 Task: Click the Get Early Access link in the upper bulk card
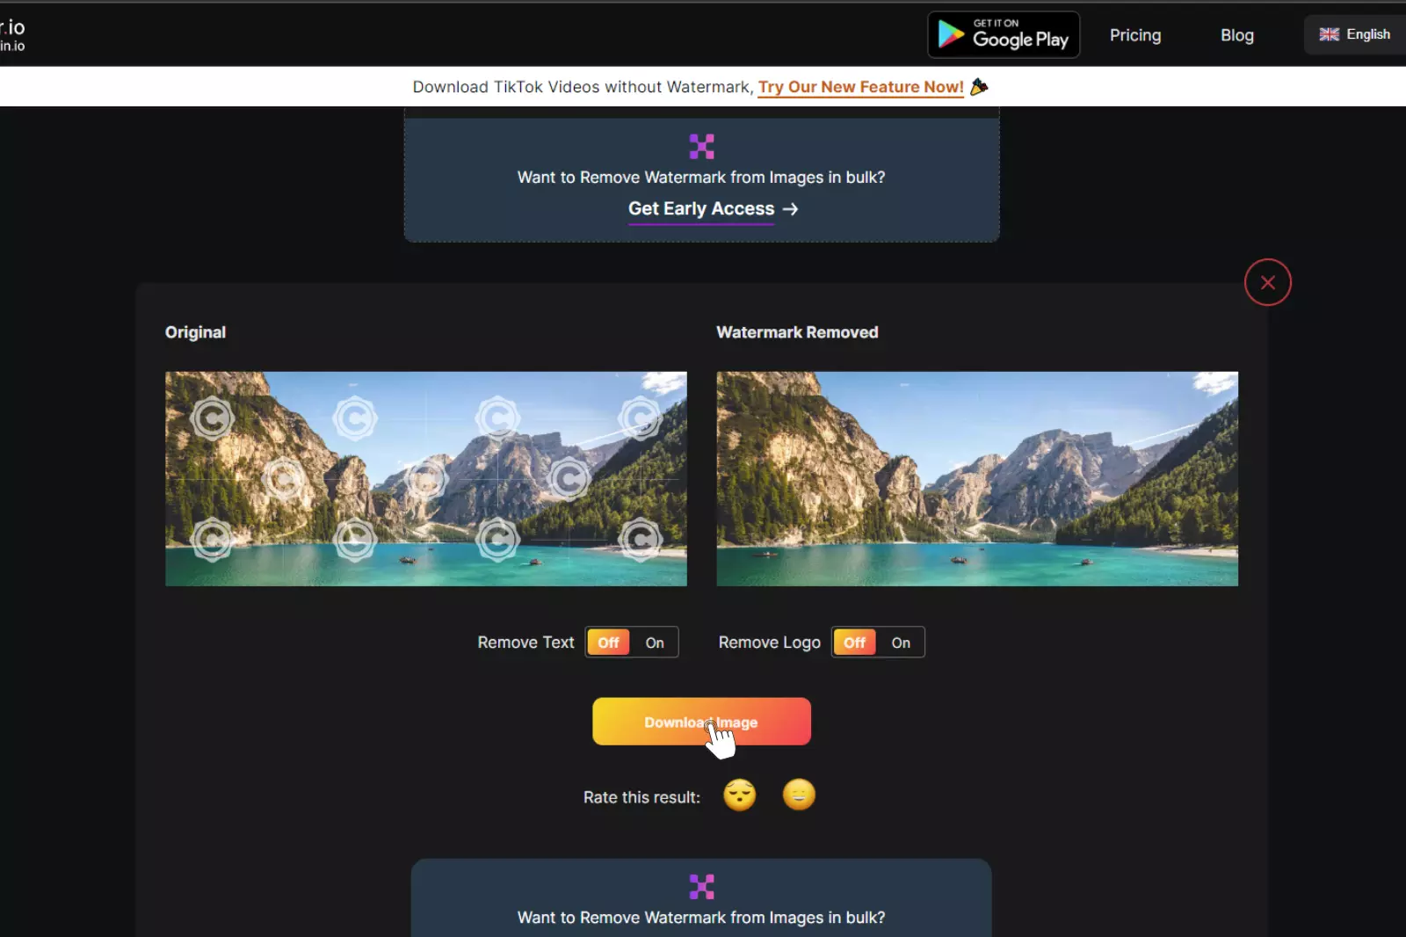pyautogui.click(x=701, y=208)
